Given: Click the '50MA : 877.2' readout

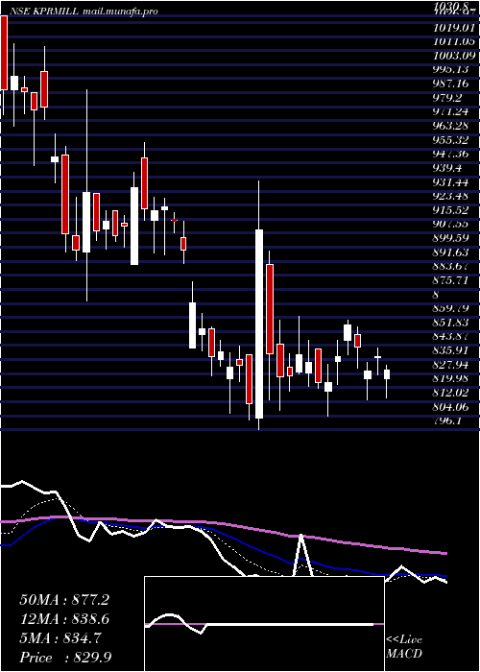Looking at the screenshot, I should pos(64,600).
